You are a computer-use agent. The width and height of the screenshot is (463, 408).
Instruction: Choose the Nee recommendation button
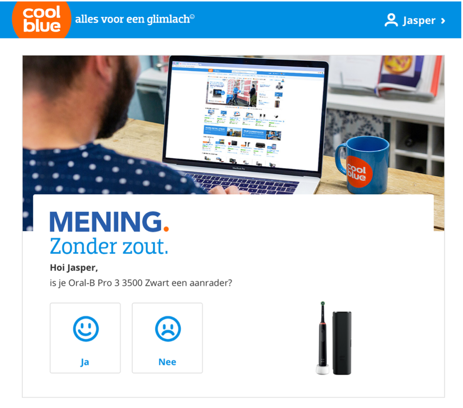click(x=167, y=338)
